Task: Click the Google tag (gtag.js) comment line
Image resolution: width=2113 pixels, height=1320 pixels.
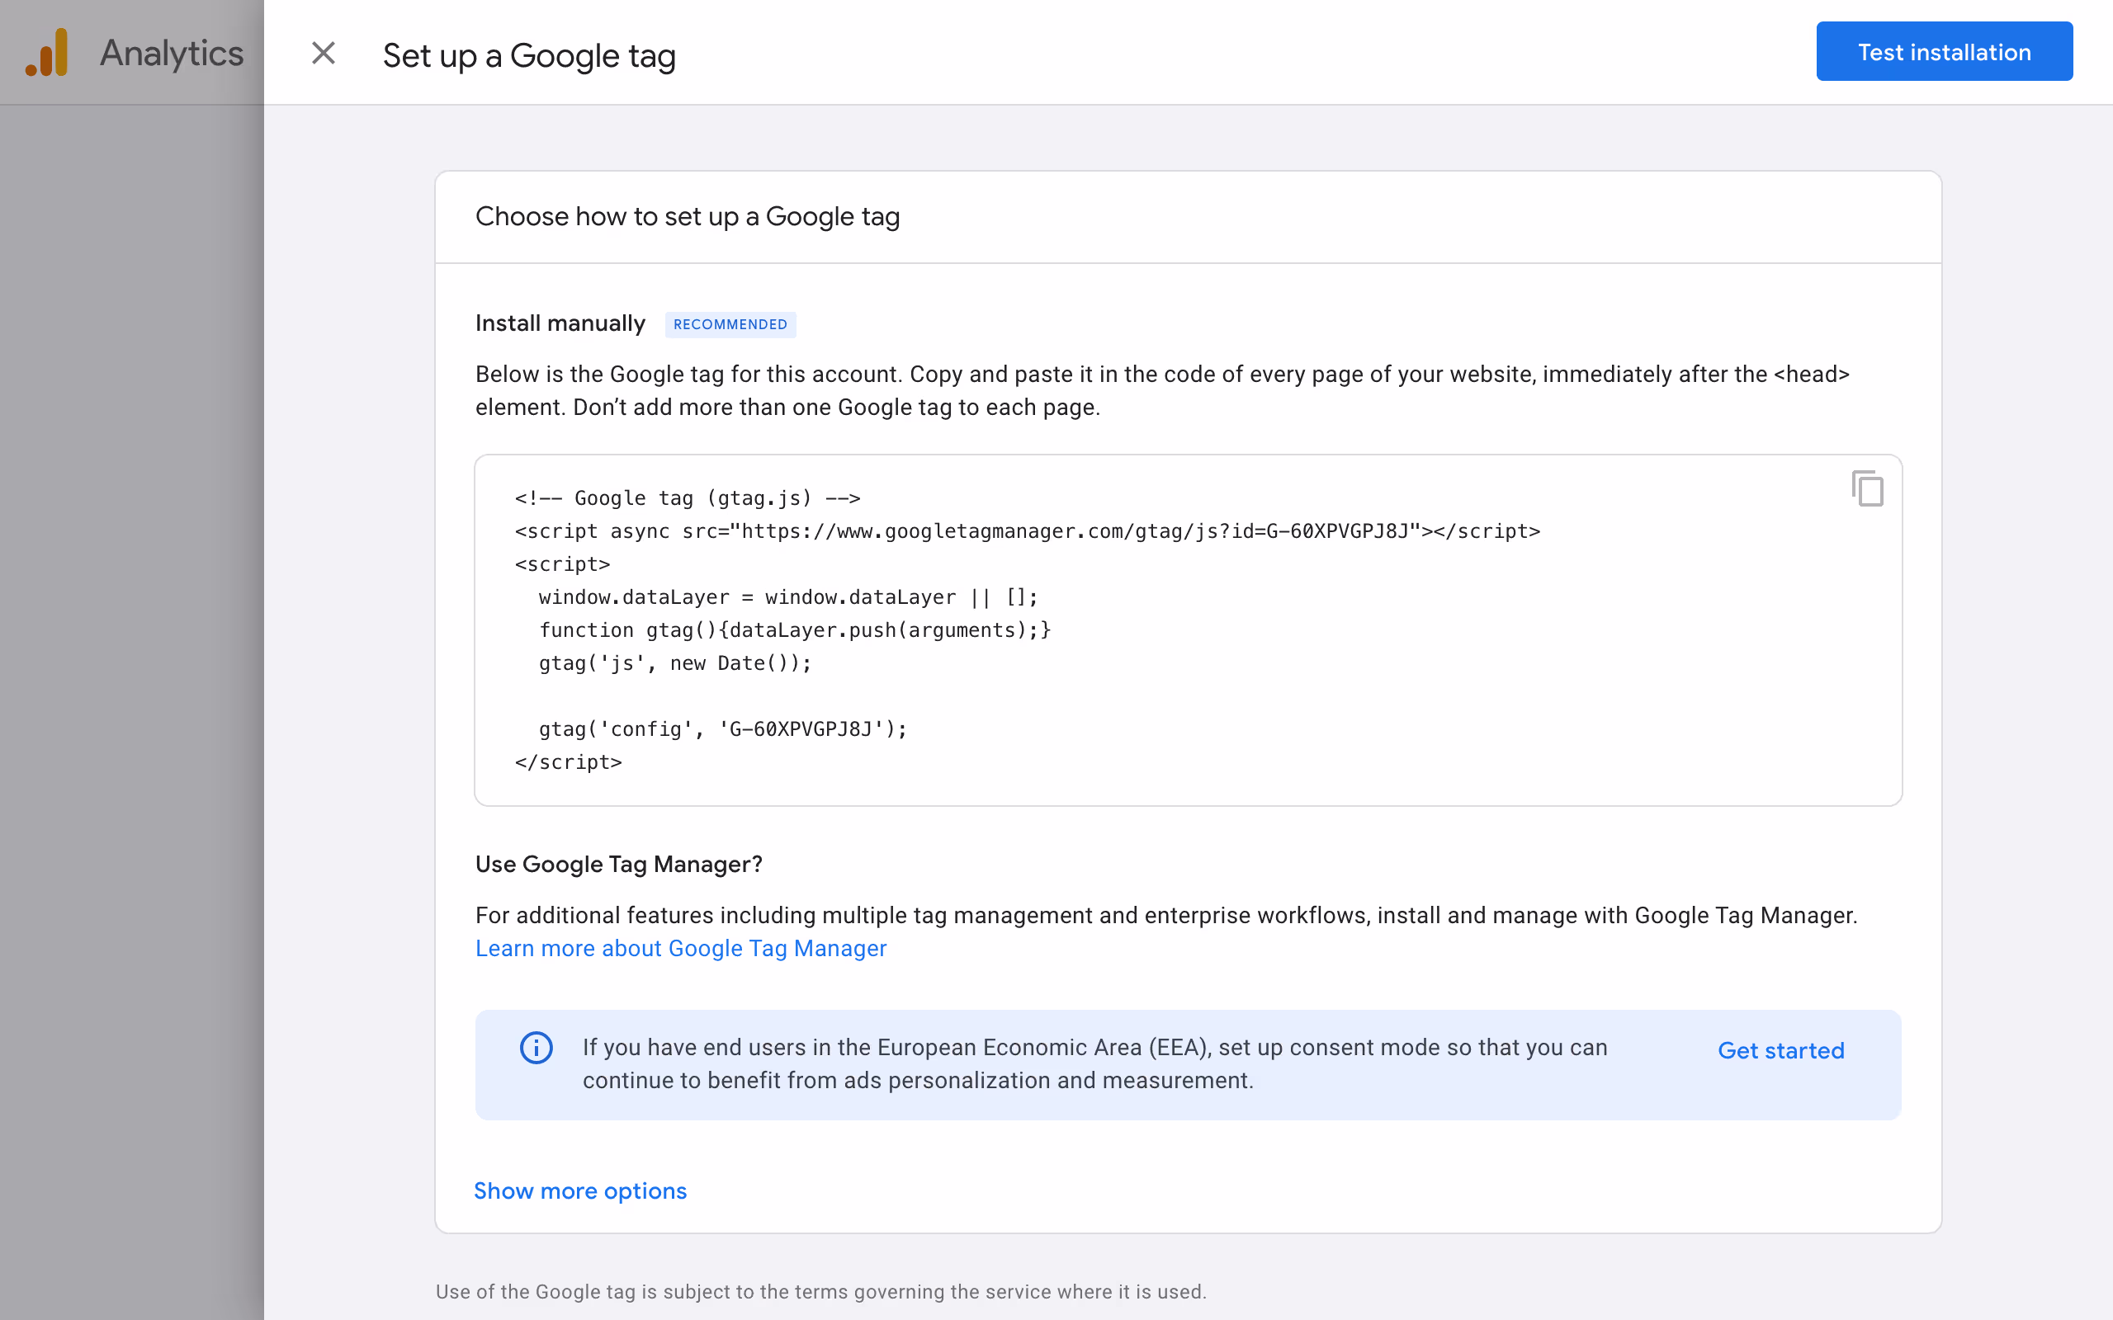Action: click(688, 498)
